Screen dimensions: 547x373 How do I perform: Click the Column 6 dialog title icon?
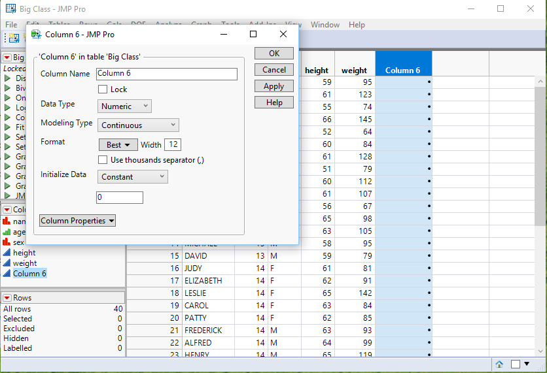(x=36, y=34)
